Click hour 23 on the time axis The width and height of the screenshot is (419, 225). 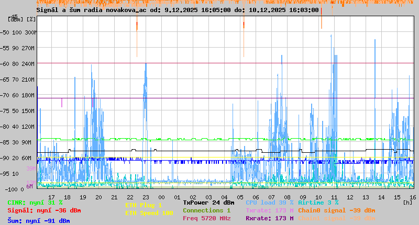tap(146, 197)
